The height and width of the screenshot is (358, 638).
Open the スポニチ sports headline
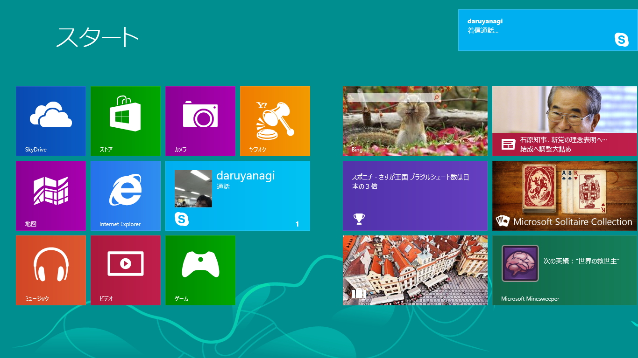[x=411, y=182]
